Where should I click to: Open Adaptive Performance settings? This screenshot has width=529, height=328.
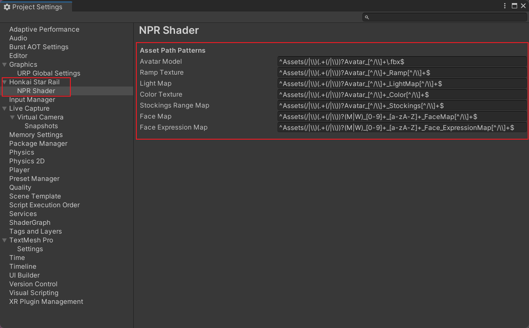point(44,29)
